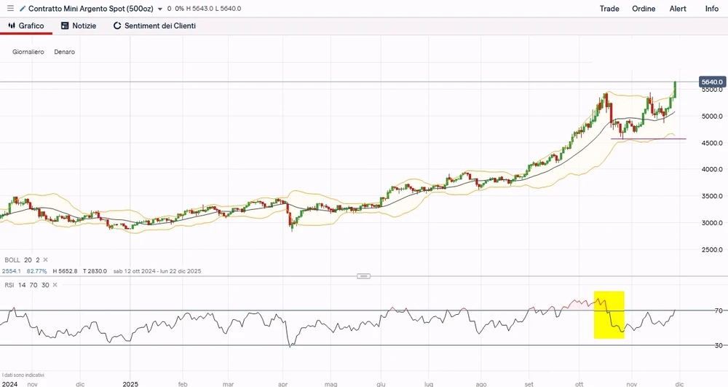Open the Denaro price type selector
Screen dimensions: 728x387
[64, 52]
